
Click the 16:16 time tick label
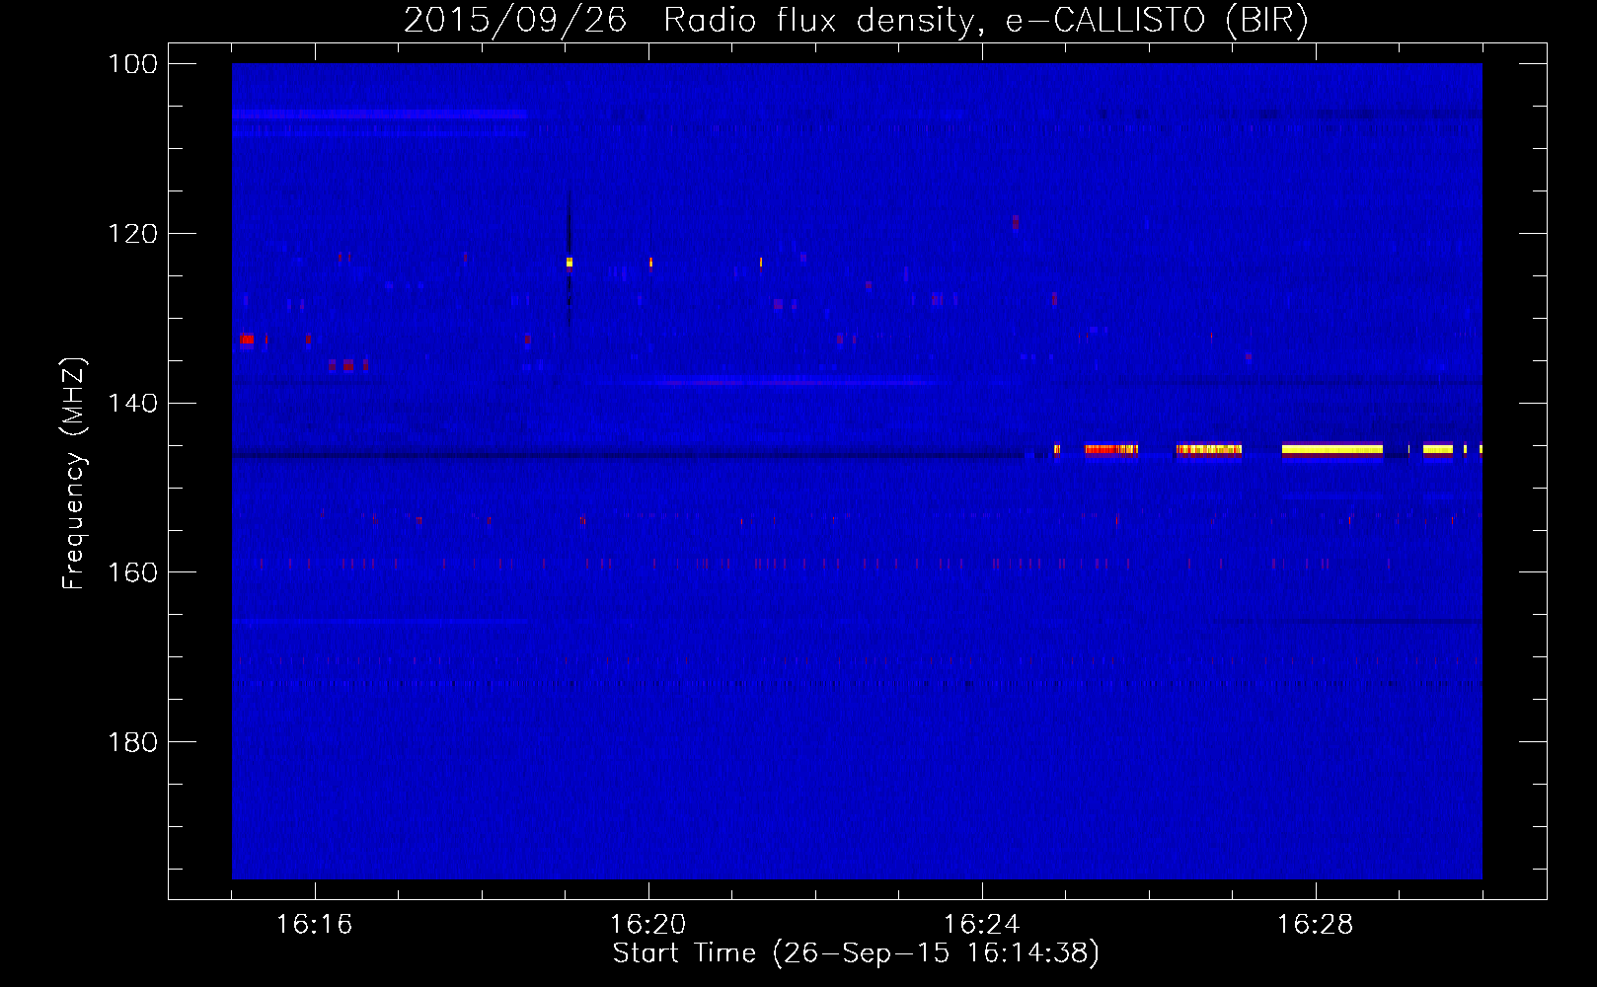tap(314, 924)
